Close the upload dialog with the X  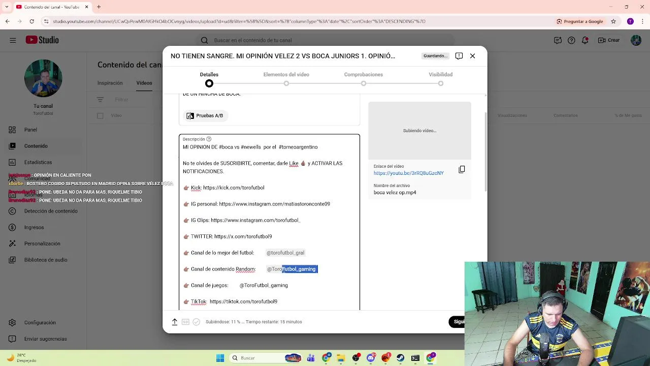[x=472, y=56]
